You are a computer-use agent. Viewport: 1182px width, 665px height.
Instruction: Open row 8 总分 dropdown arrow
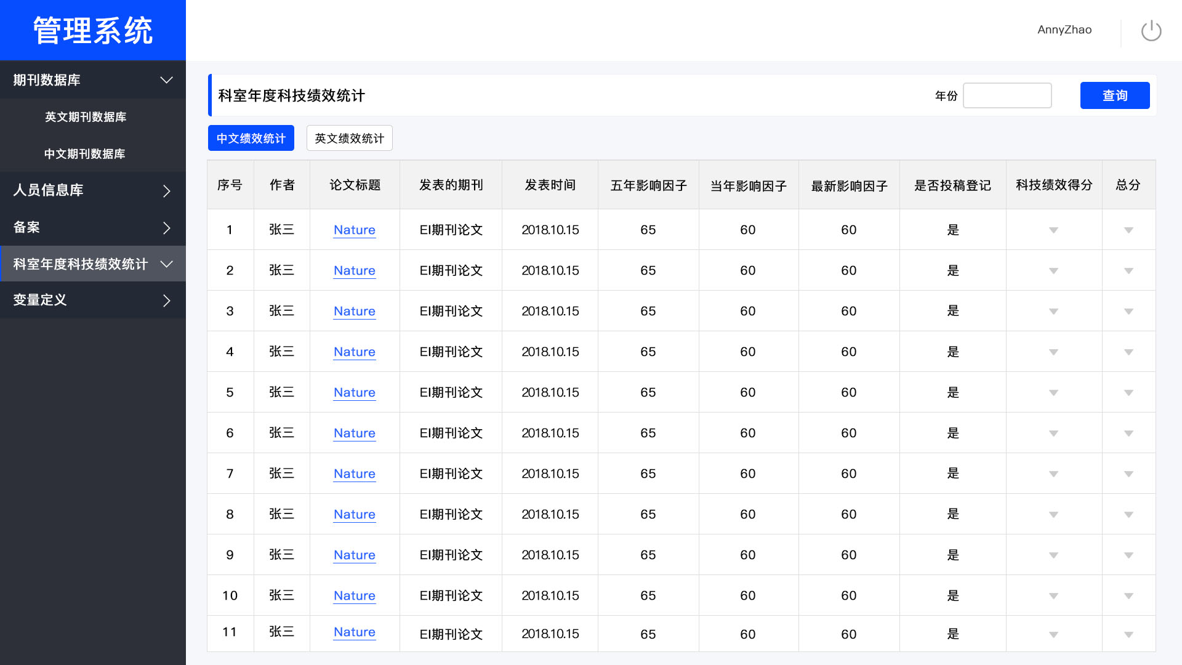1128,515
